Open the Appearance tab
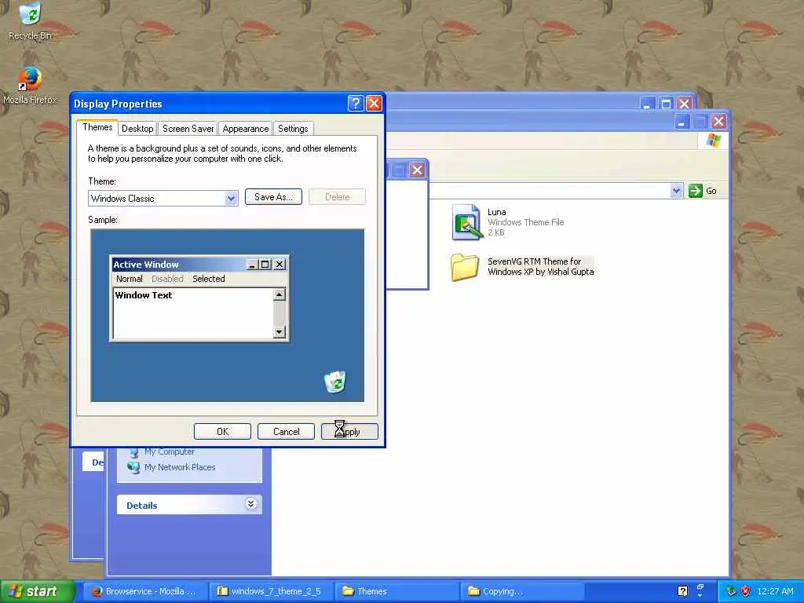The image size is (804, 603). [x=246, y=129]
